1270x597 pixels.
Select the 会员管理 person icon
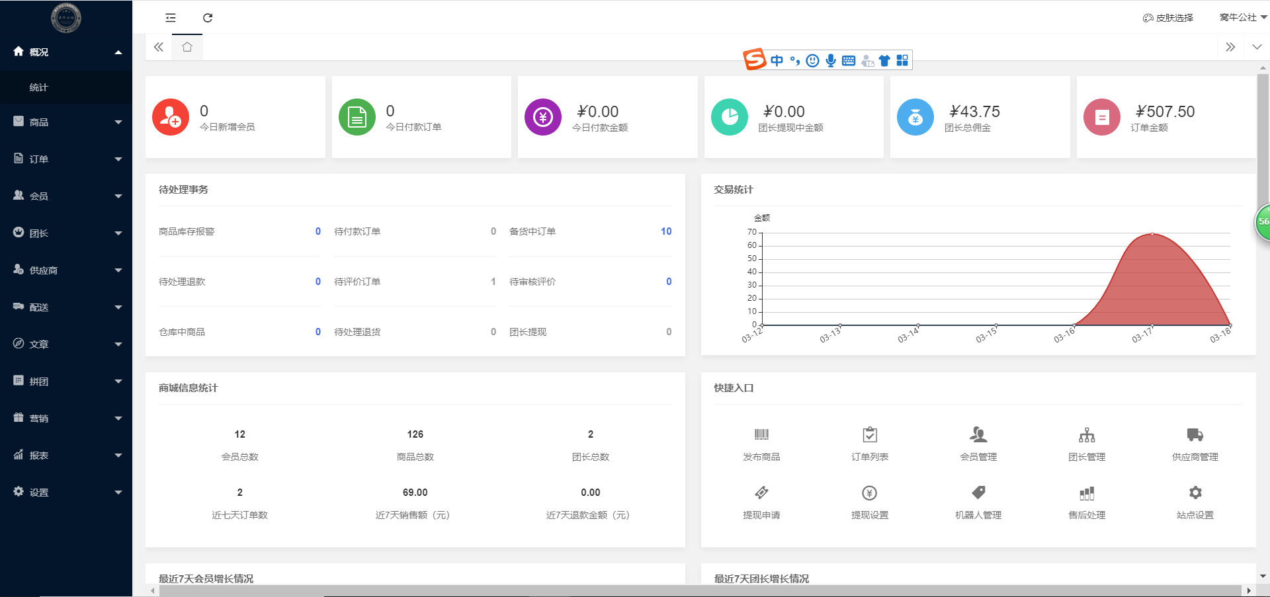[978, 434]
